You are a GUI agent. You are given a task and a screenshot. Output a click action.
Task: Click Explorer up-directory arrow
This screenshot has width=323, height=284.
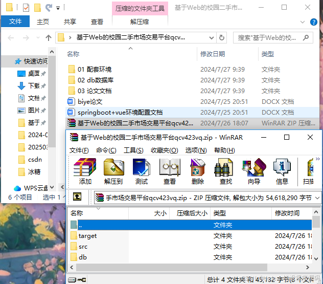(49, 38)
